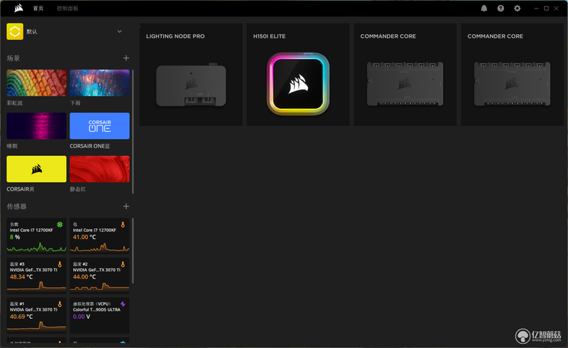Switch to the 控制面板 dashboard tab
This screenshot has height=348, width=568.
(67, 9)
